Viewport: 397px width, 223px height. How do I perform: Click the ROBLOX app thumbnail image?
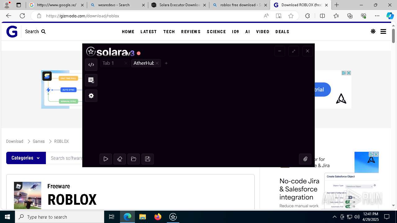[x=28, y=195]
